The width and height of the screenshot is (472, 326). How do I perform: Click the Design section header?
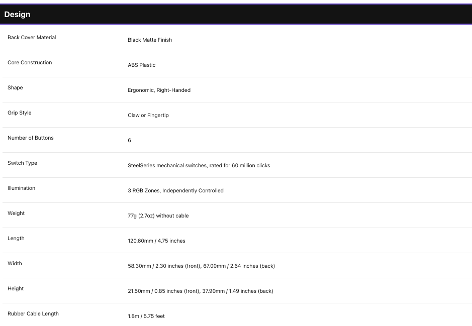point(17,15)
